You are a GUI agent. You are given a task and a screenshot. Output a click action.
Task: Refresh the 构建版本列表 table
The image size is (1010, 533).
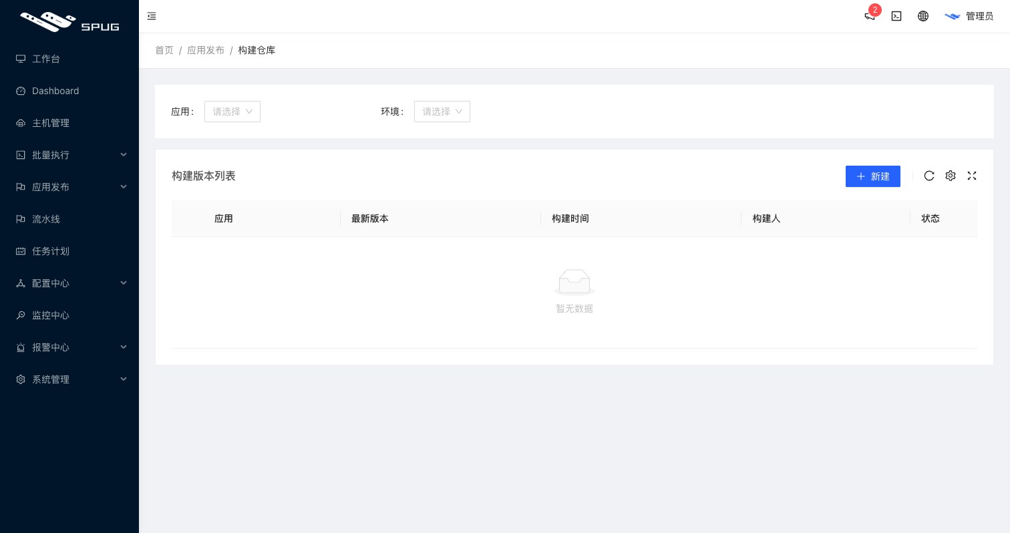click(x=929, y=176)
